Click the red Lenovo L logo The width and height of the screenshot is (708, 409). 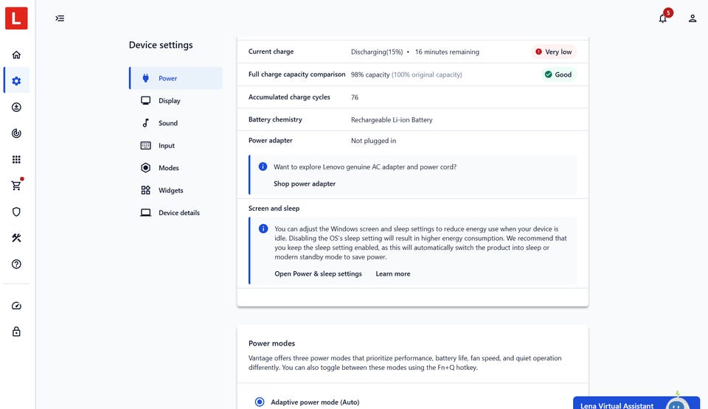pyautogui.click(x=16, y=18)
